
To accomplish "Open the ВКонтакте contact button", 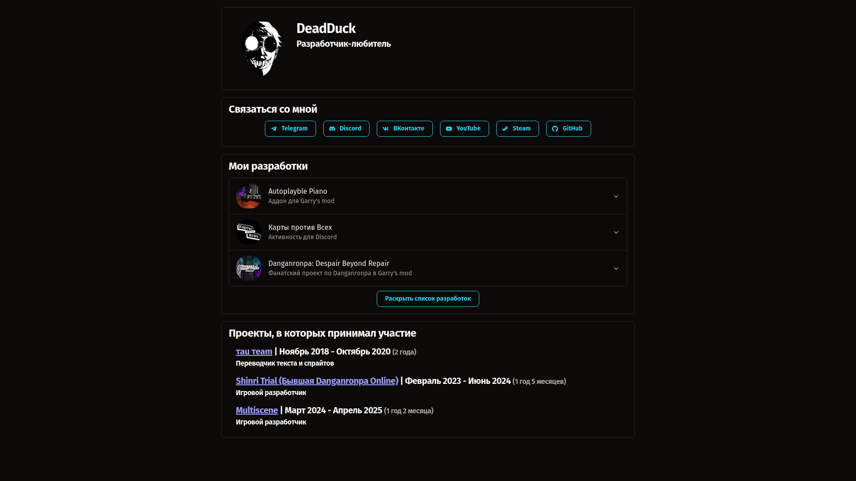I will [405, 129].
